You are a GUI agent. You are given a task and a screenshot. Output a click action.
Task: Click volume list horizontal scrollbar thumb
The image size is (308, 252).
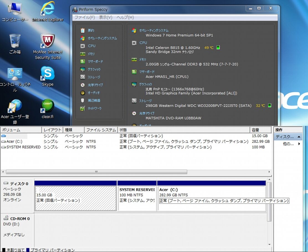[96, 172]
